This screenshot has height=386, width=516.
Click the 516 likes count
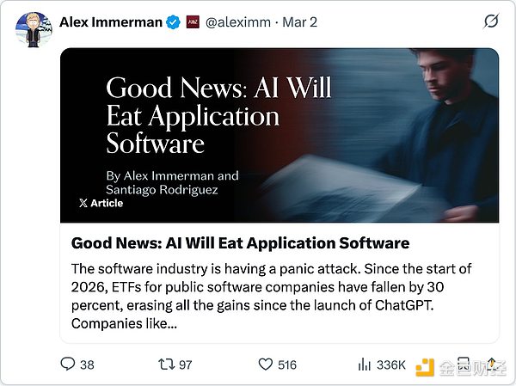tap(287, 365)
